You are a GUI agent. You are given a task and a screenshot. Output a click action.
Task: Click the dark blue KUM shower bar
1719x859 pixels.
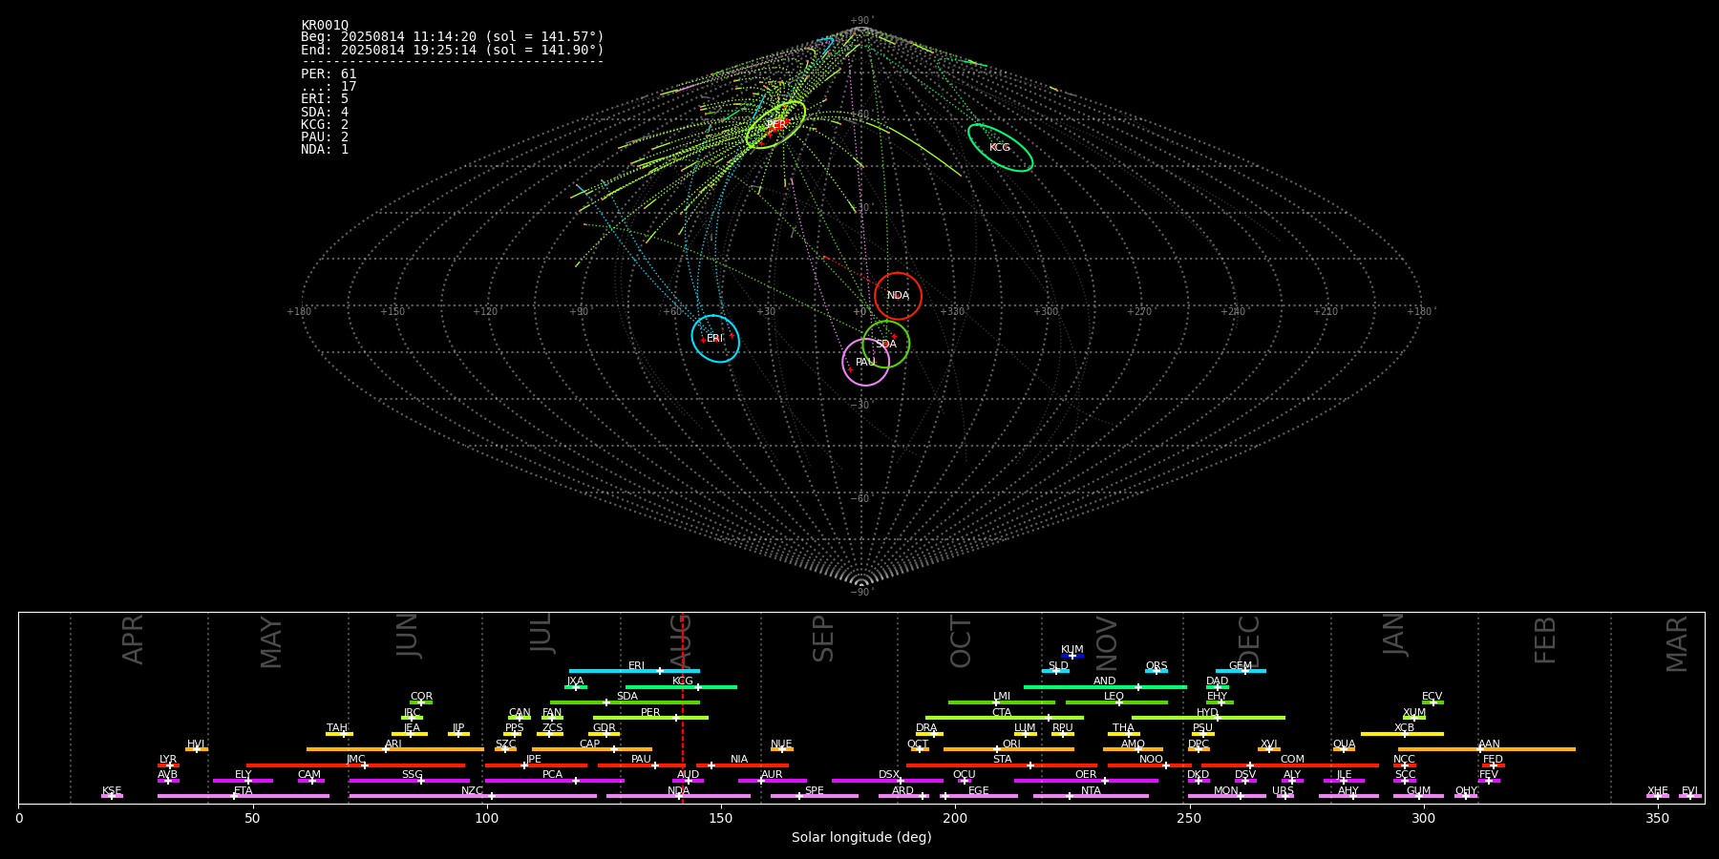(1072, 656)
